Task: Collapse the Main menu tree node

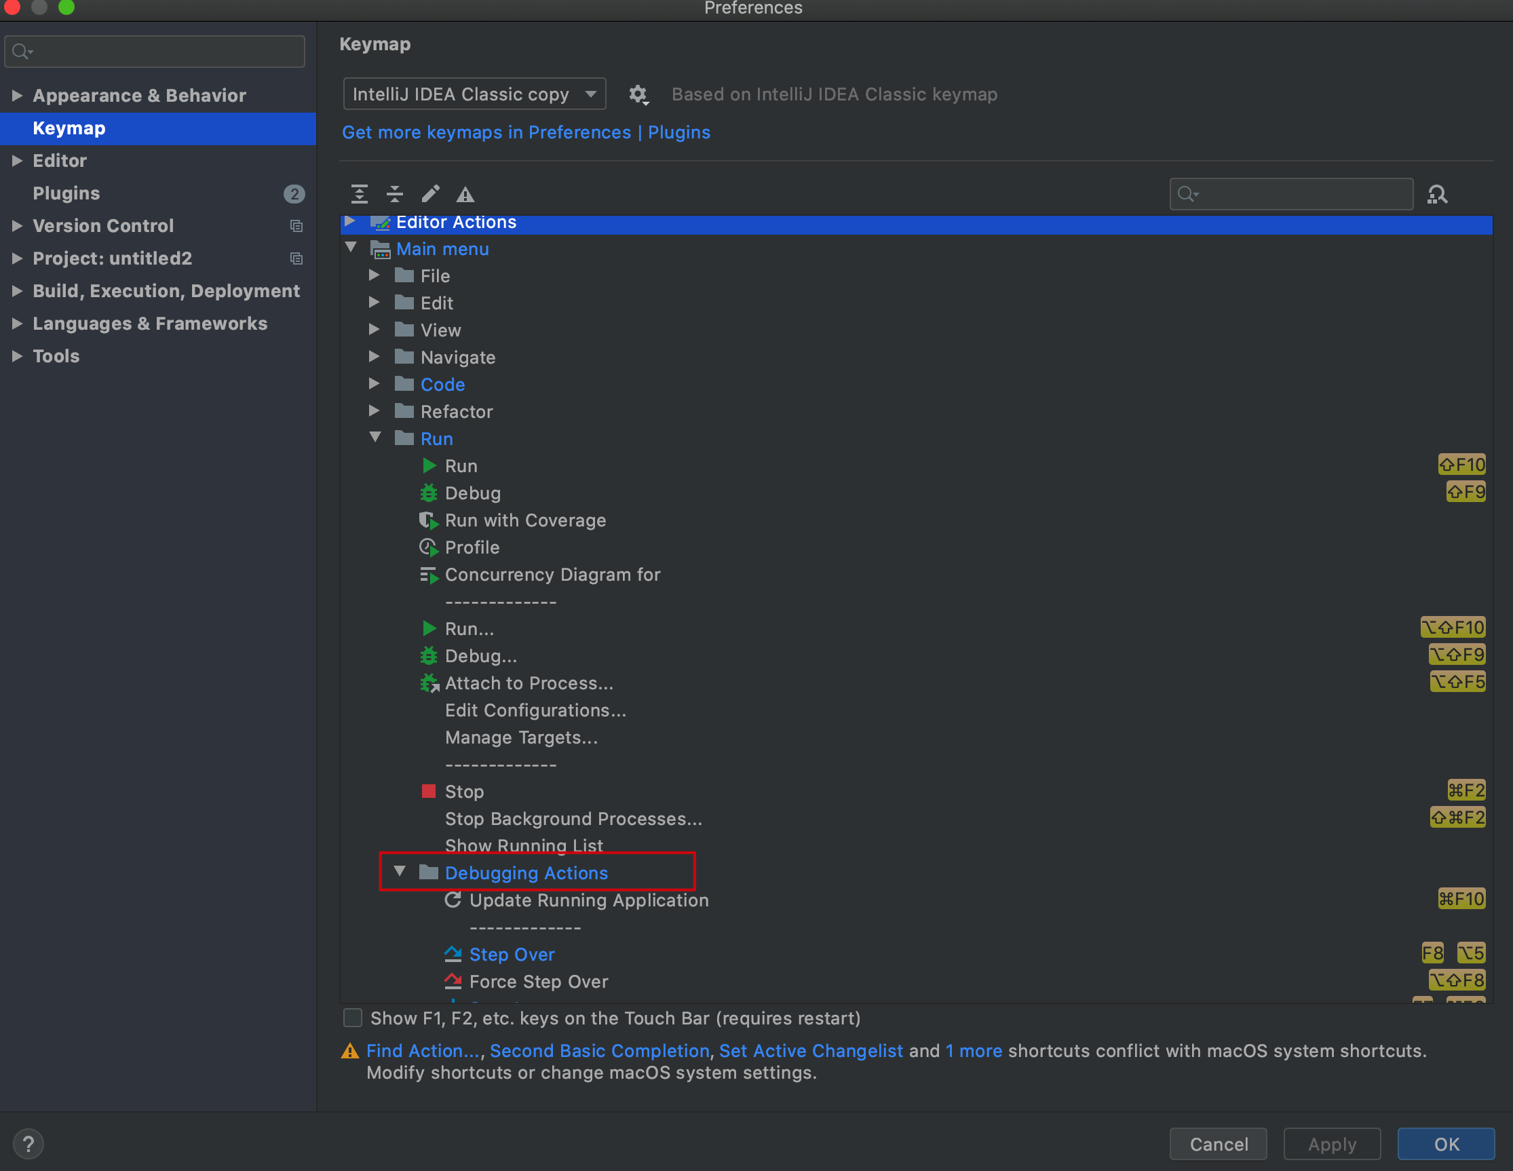Action: (351, 248)
